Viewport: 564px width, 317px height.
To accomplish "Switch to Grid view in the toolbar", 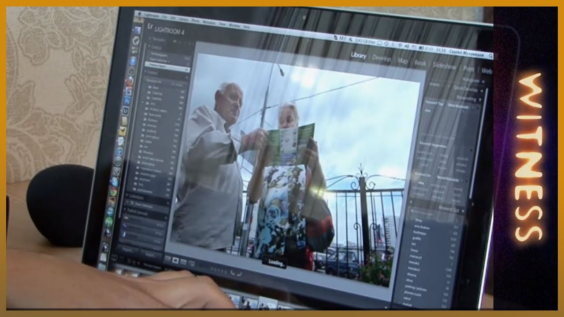I will click(x=167, y=258).
